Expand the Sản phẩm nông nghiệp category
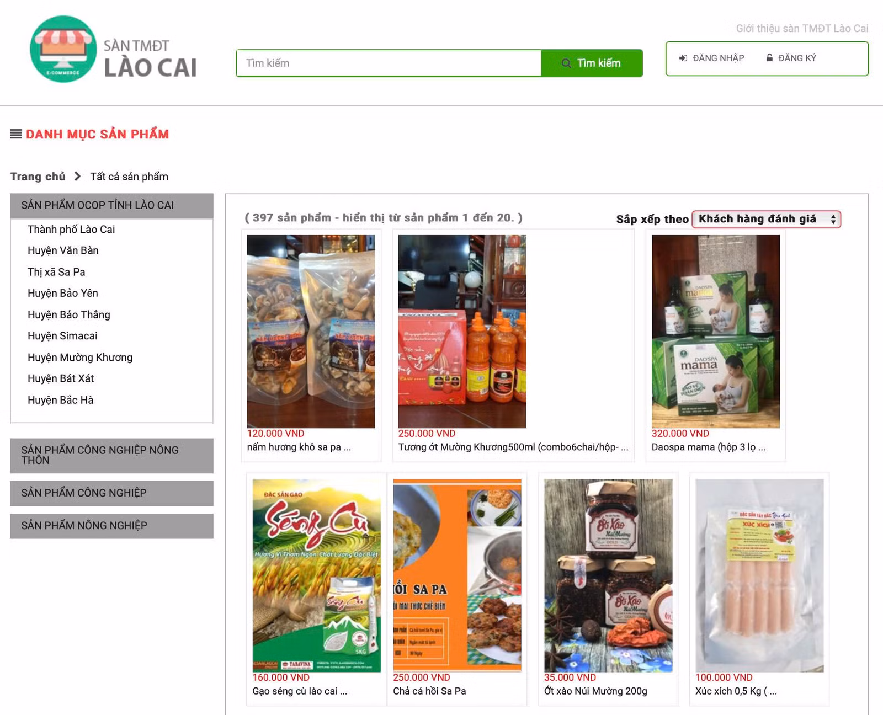This screenshot has width=883, height=715. coord(111,526)
